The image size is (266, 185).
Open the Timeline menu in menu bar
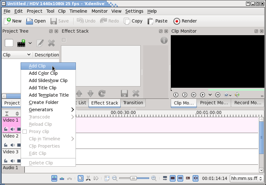point(78,11)
